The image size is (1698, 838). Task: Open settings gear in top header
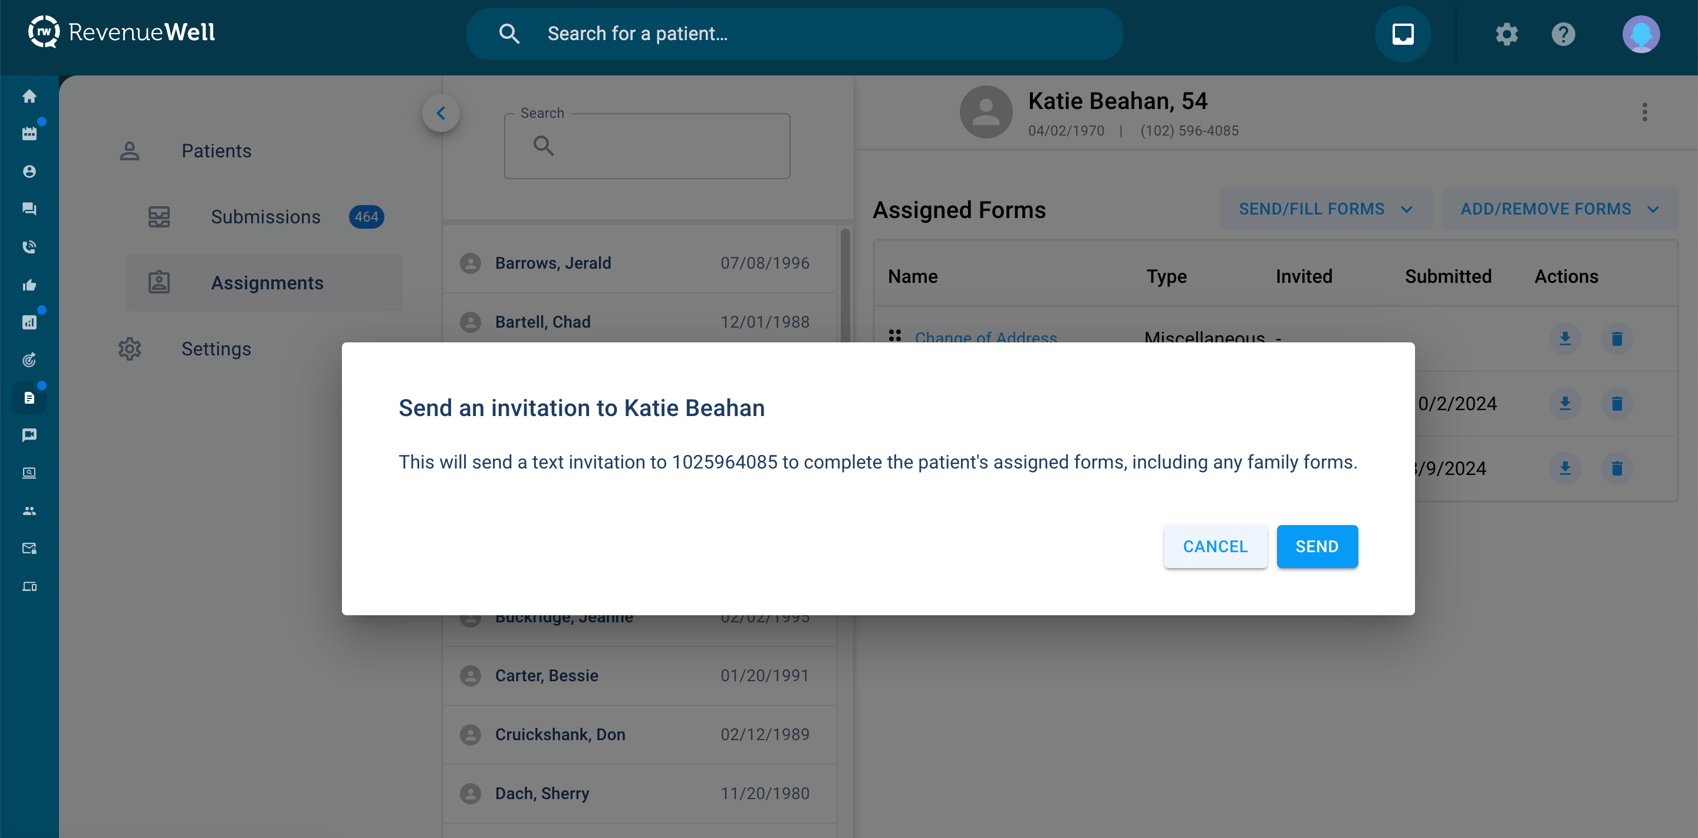click(1506, 34)
